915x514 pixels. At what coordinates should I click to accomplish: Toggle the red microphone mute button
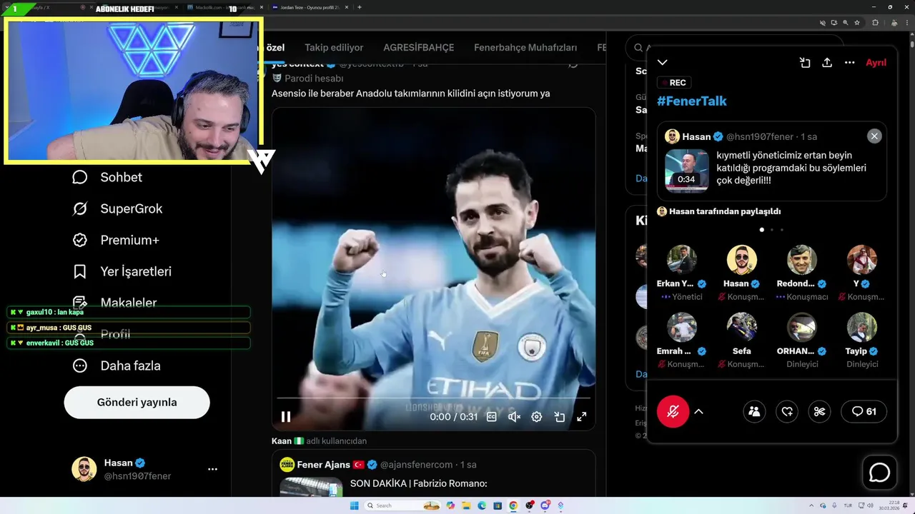(673, 411)
